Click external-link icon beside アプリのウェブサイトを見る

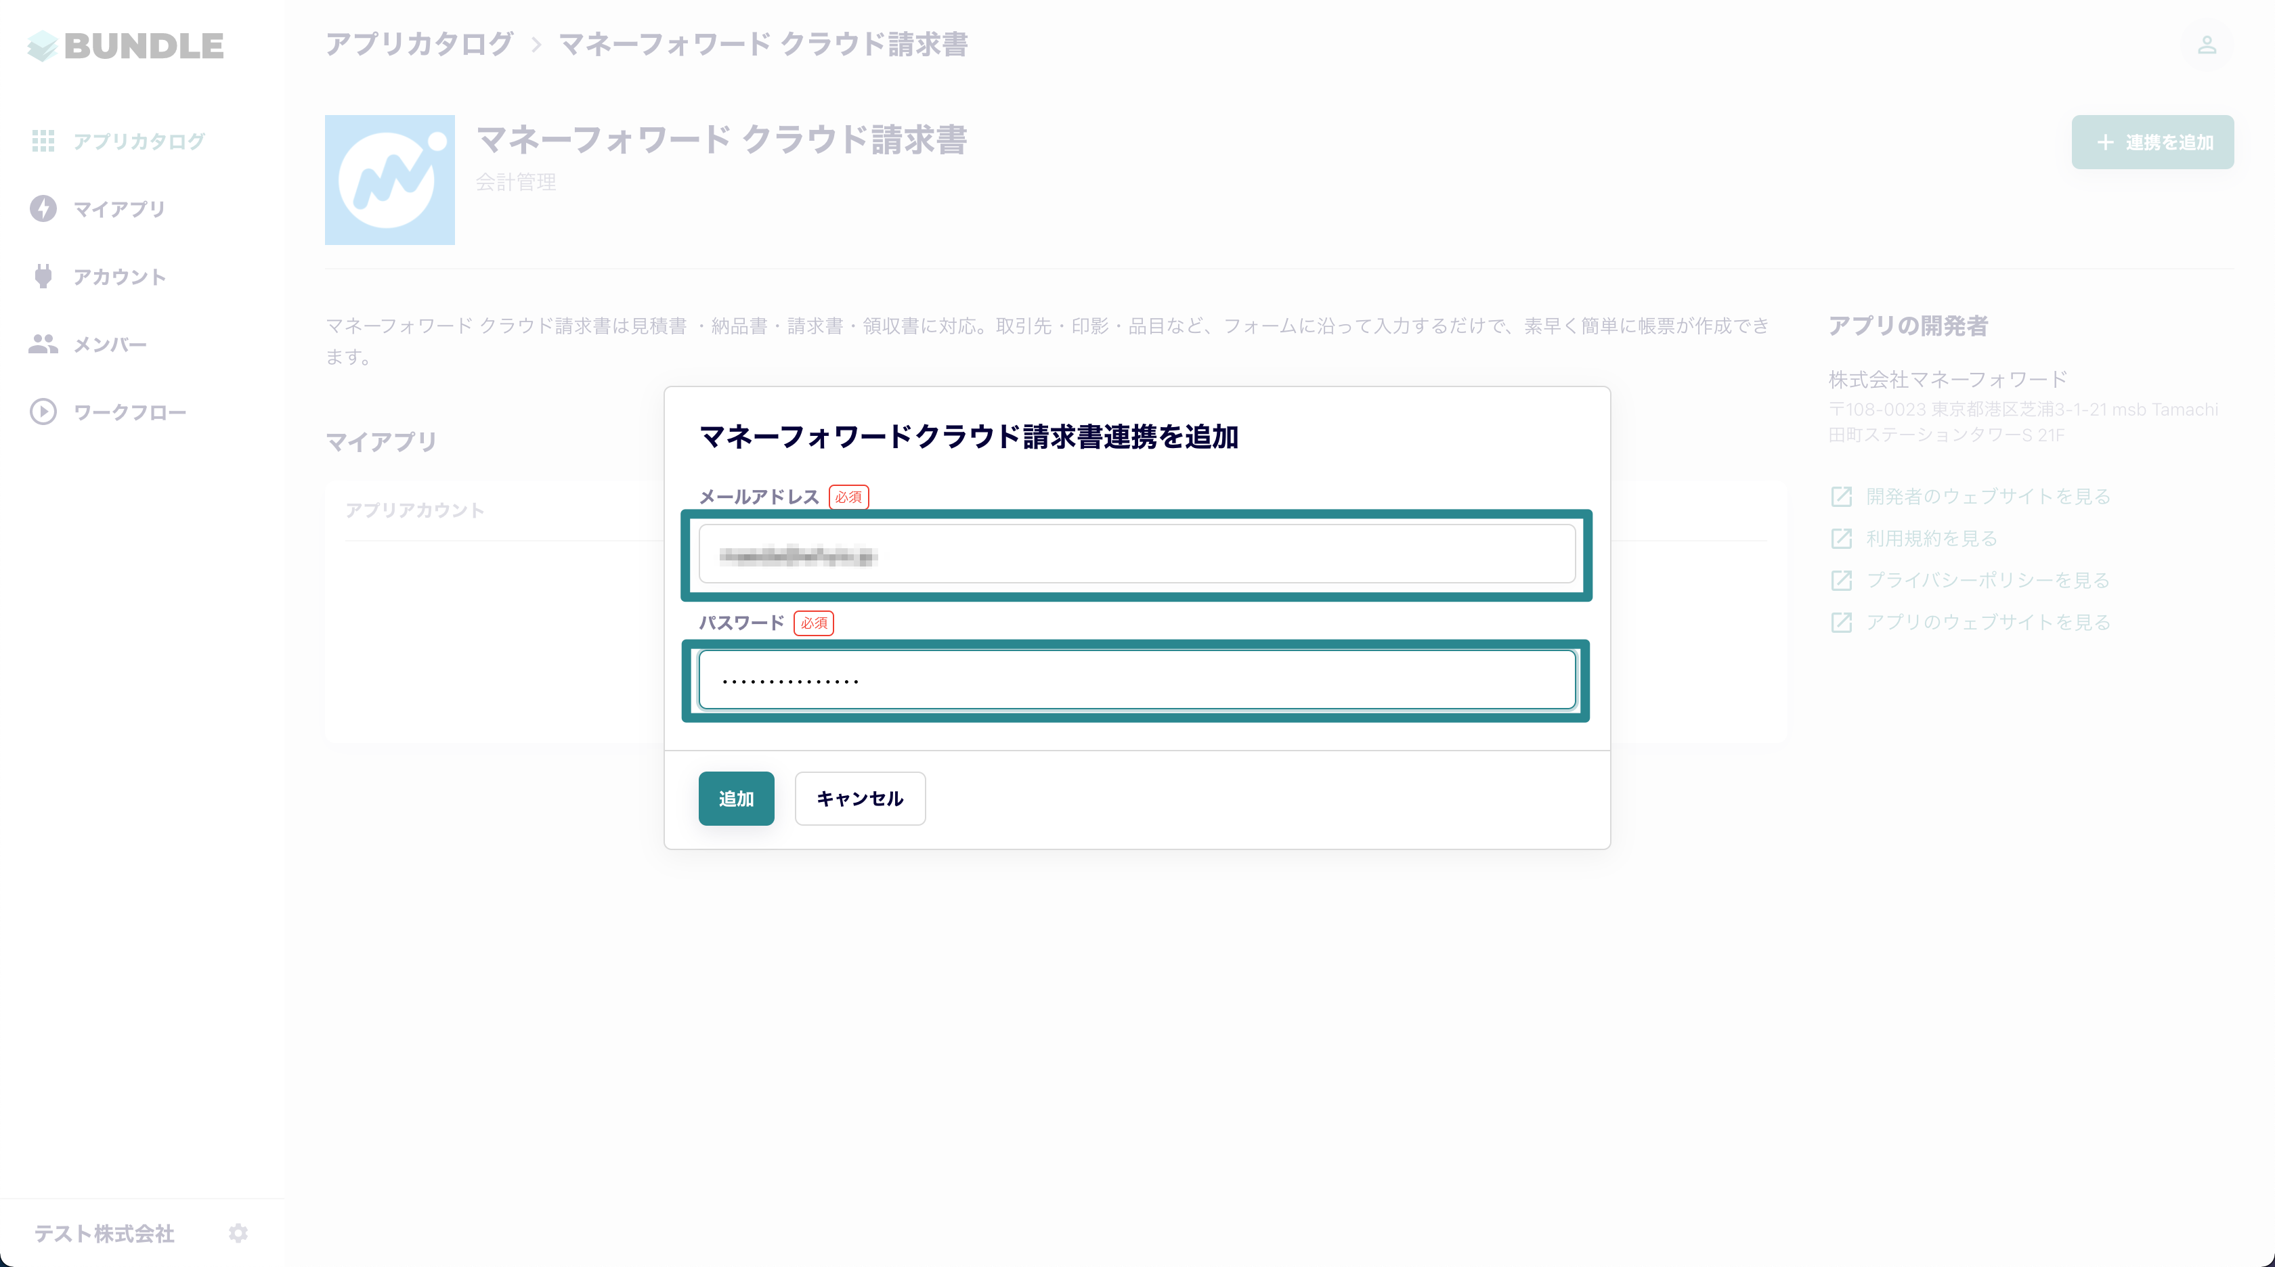coord(1842,623)
